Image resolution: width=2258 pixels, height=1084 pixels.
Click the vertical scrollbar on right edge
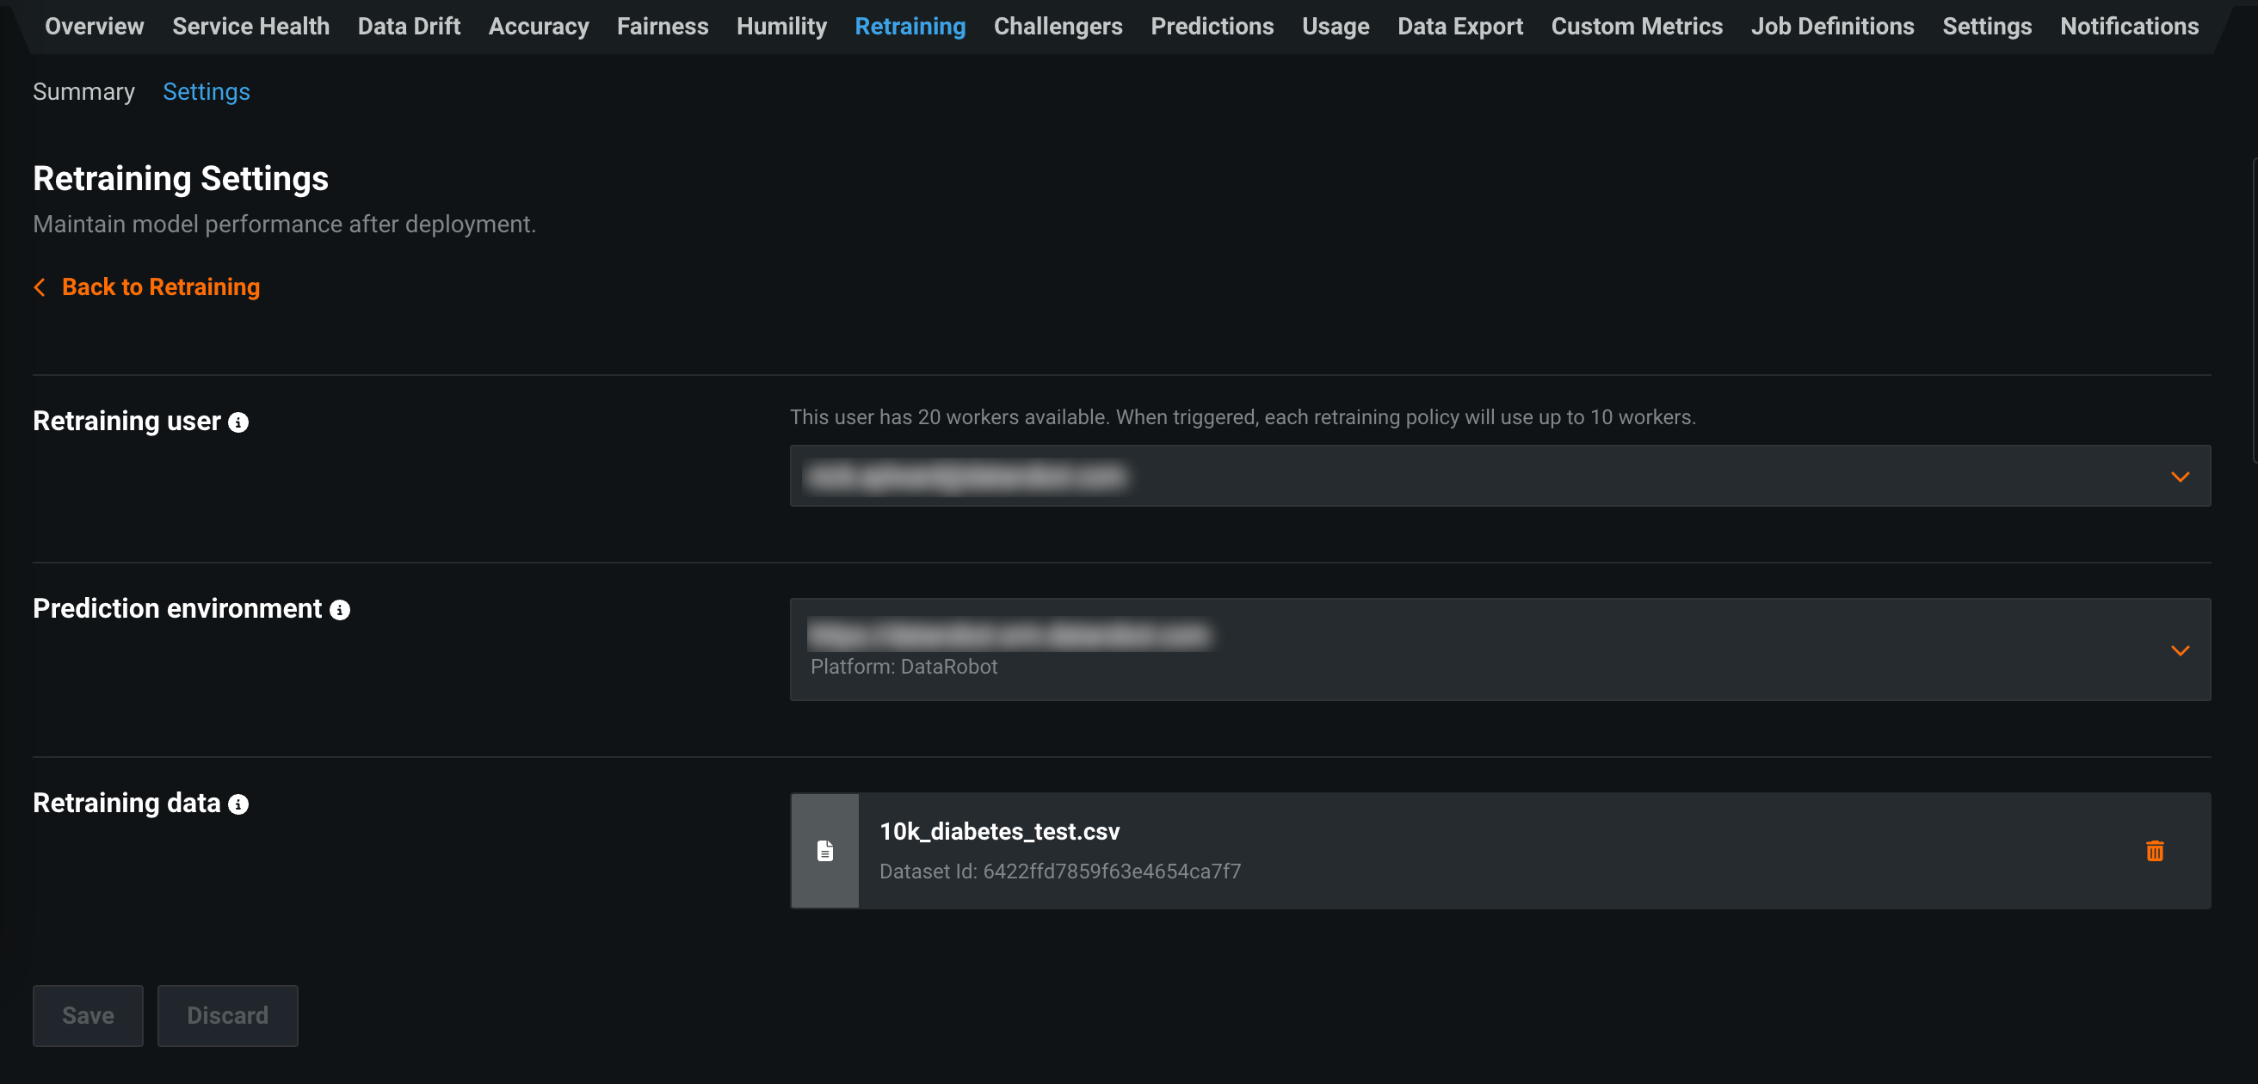coord(2254,311)
